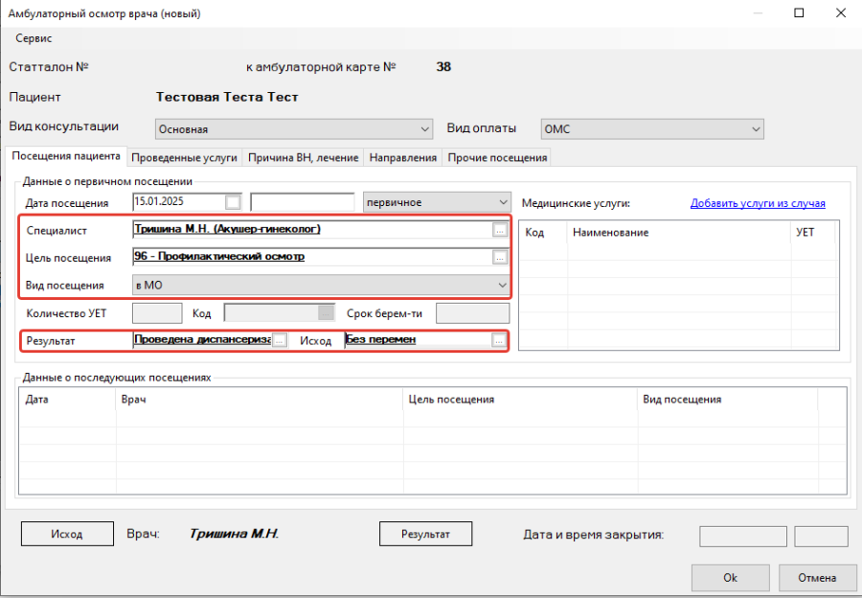The width and height of the screenshot is (862, 598).
Task: Click the Результат field ellipsis button
Action: [280, 340]
